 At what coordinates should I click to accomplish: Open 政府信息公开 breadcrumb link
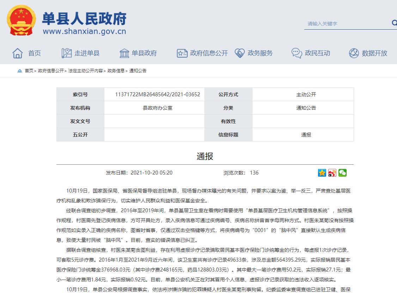point(51,71)
